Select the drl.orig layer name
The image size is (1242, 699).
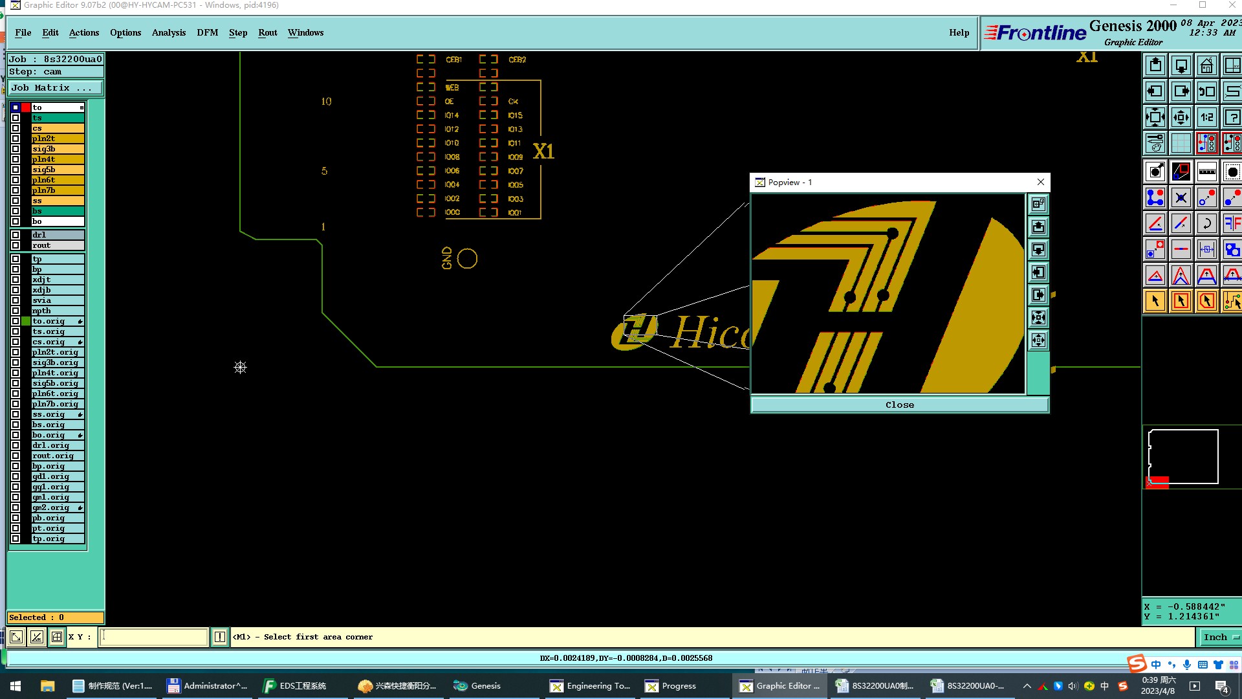58,445
